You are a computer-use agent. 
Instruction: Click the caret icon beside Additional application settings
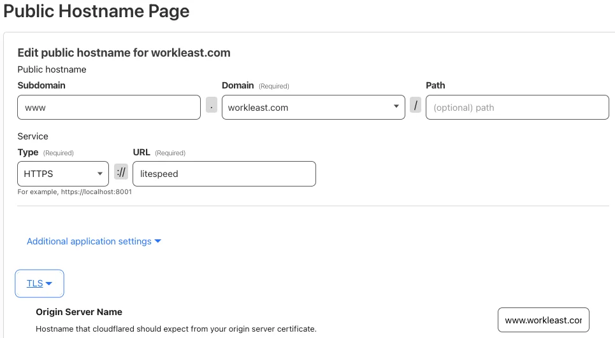tap(157, 241)
